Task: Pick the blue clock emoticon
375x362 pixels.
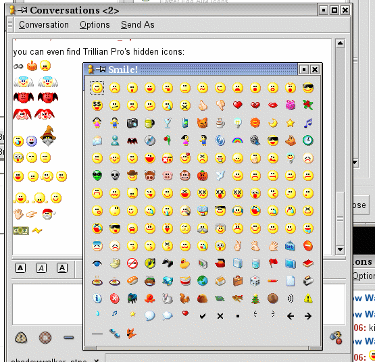Action: [308, 140]
